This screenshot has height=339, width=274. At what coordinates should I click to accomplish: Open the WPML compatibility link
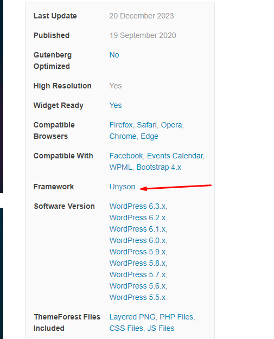pos(120,168)
